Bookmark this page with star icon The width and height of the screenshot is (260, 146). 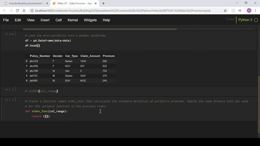pos(225,11)
